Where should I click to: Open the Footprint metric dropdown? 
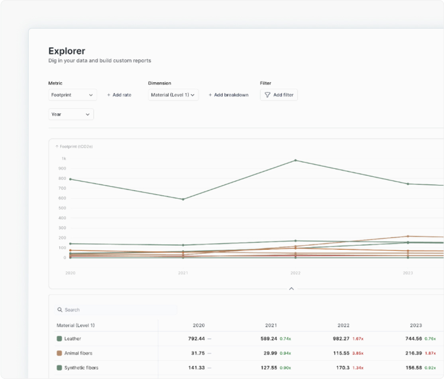tap(73, 95)
